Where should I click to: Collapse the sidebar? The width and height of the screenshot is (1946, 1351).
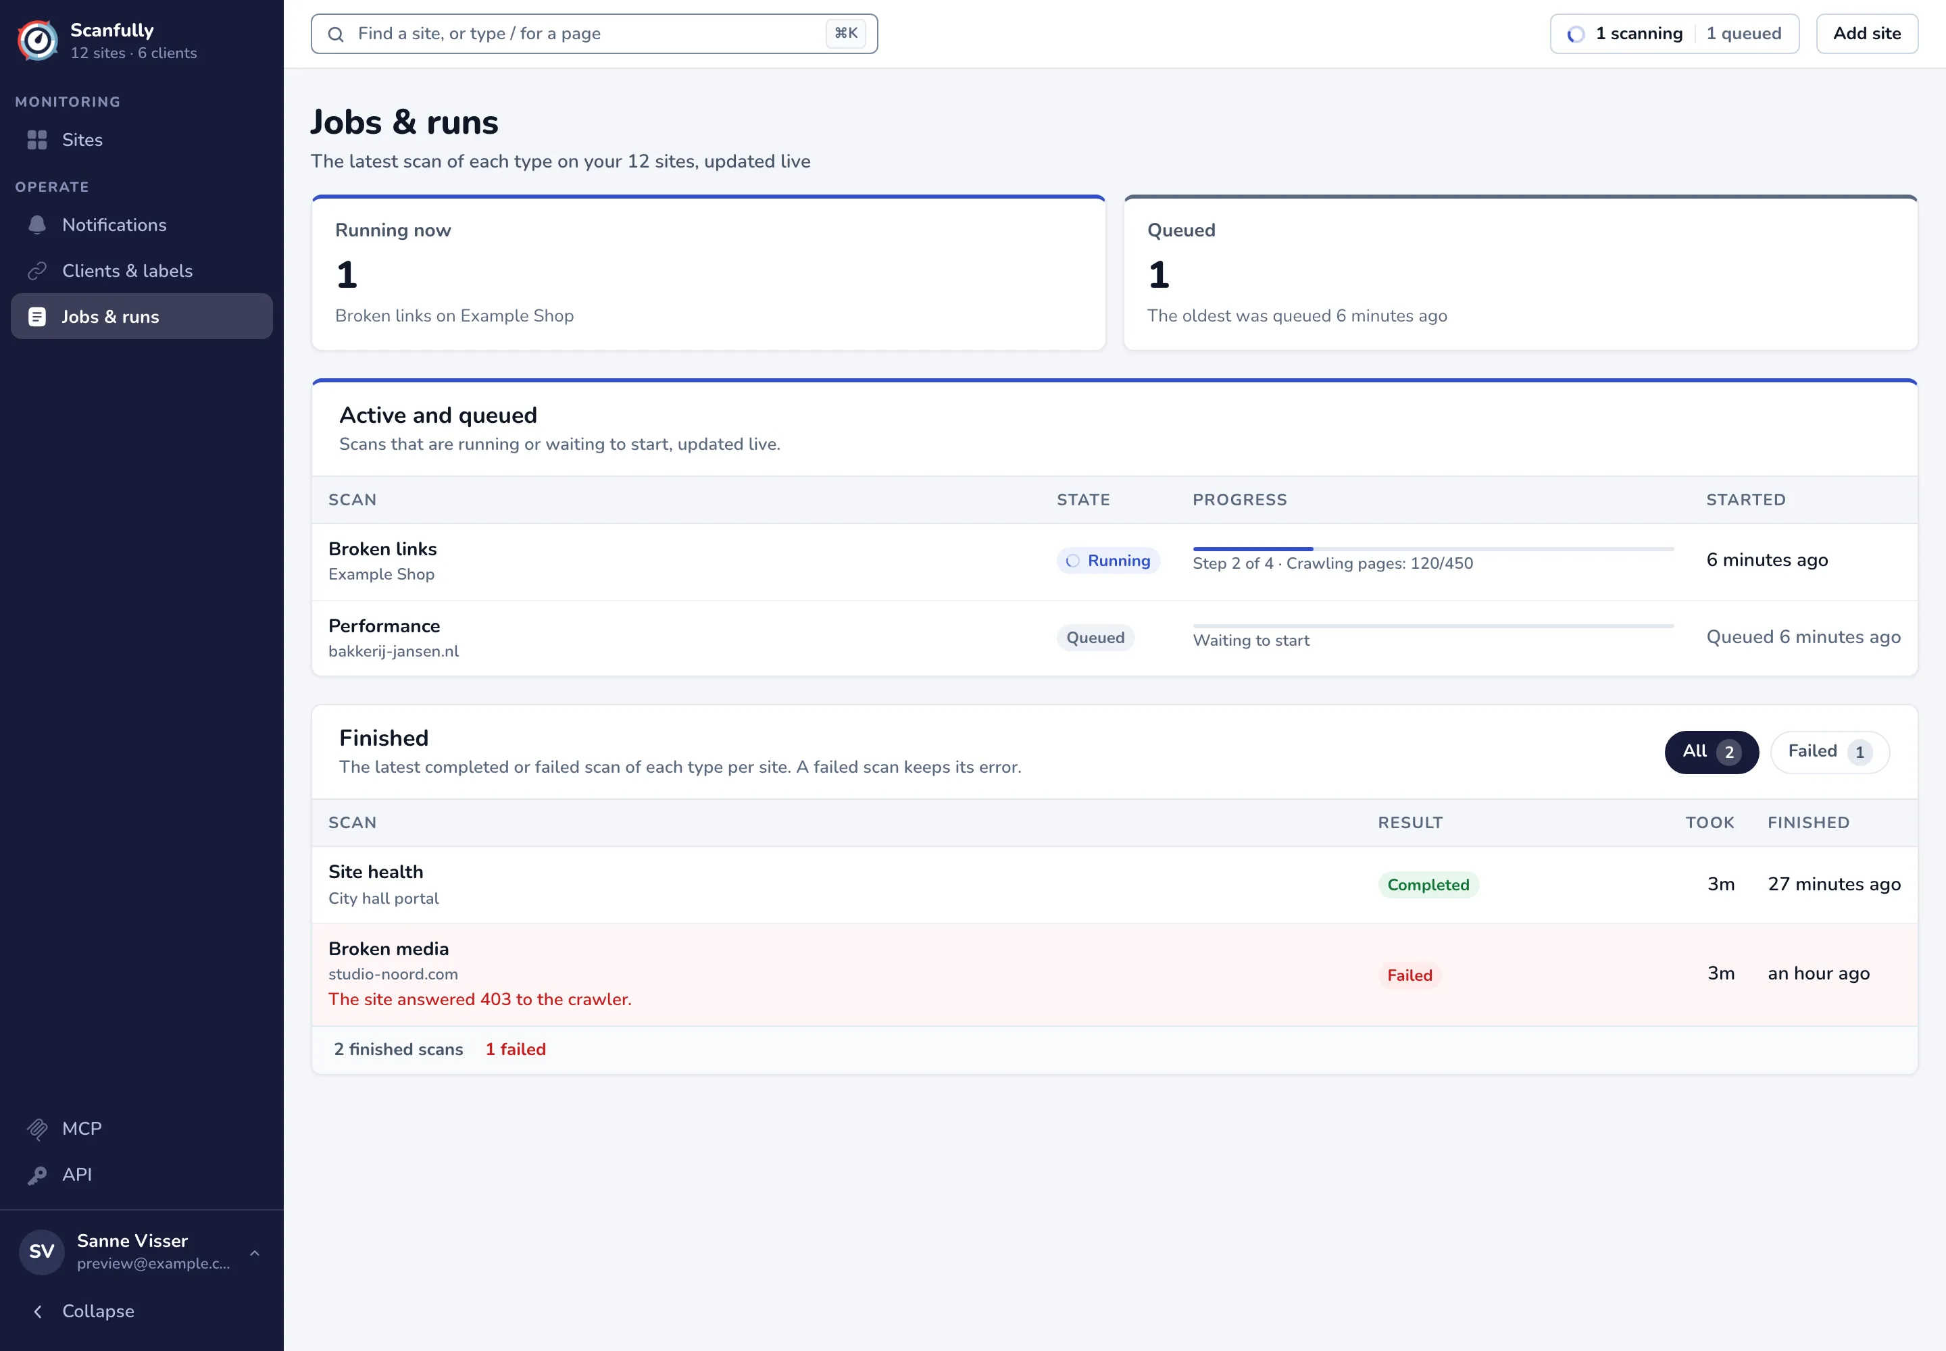(141, 1311)
